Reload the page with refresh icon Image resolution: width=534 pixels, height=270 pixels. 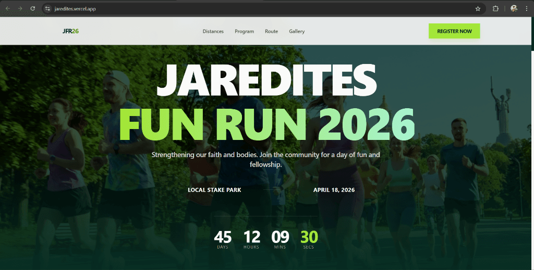click(33, 8)
